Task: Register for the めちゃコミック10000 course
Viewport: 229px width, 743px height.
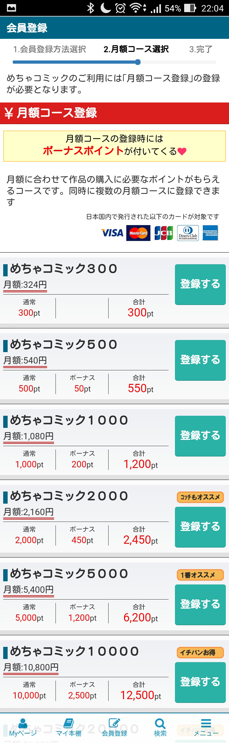Action: pos(200,682)
